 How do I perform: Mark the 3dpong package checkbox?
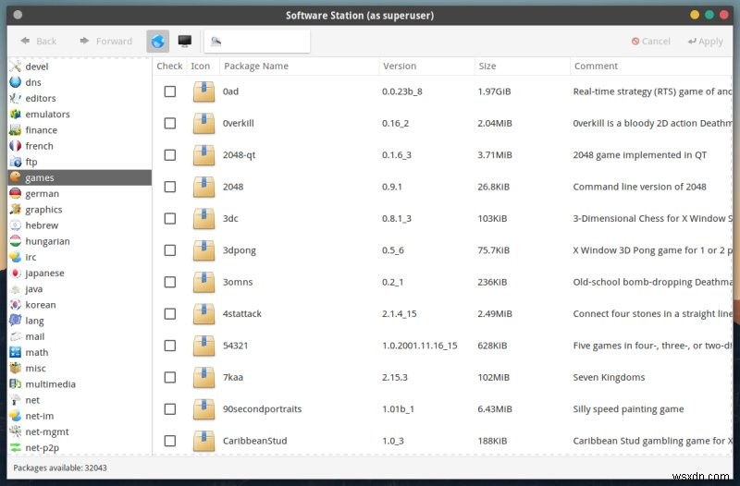click(x=170, y=250)
